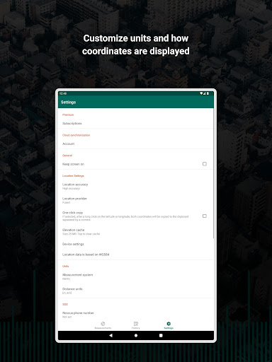This screenshot has height=362, width=272.
Task: Open Location accuracy setting
Action: coord(136,186)
